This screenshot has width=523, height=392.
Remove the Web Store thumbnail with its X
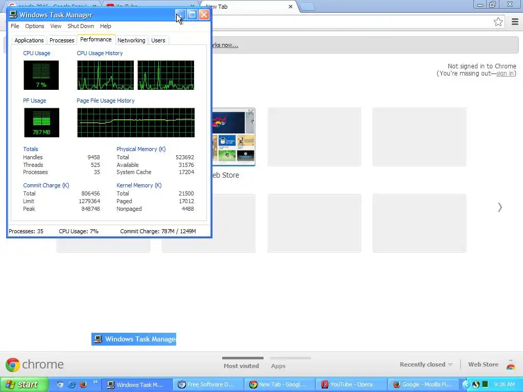[250, 112]
